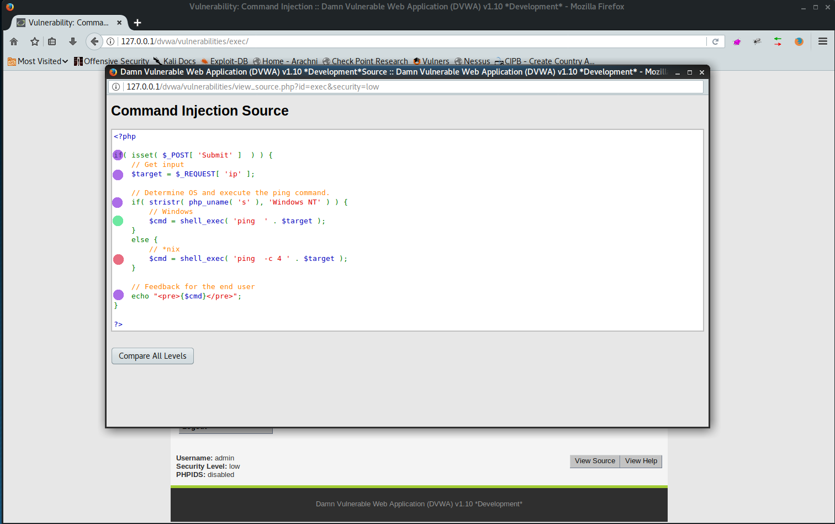Image resolution: width=835 pixels, height=524 pixels.
Task: Click the '// Get input' comment
Action: (157, 165)
